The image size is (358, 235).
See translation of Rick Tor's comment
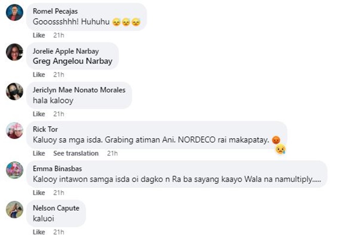pyautogui.click(x=76, y=153)
